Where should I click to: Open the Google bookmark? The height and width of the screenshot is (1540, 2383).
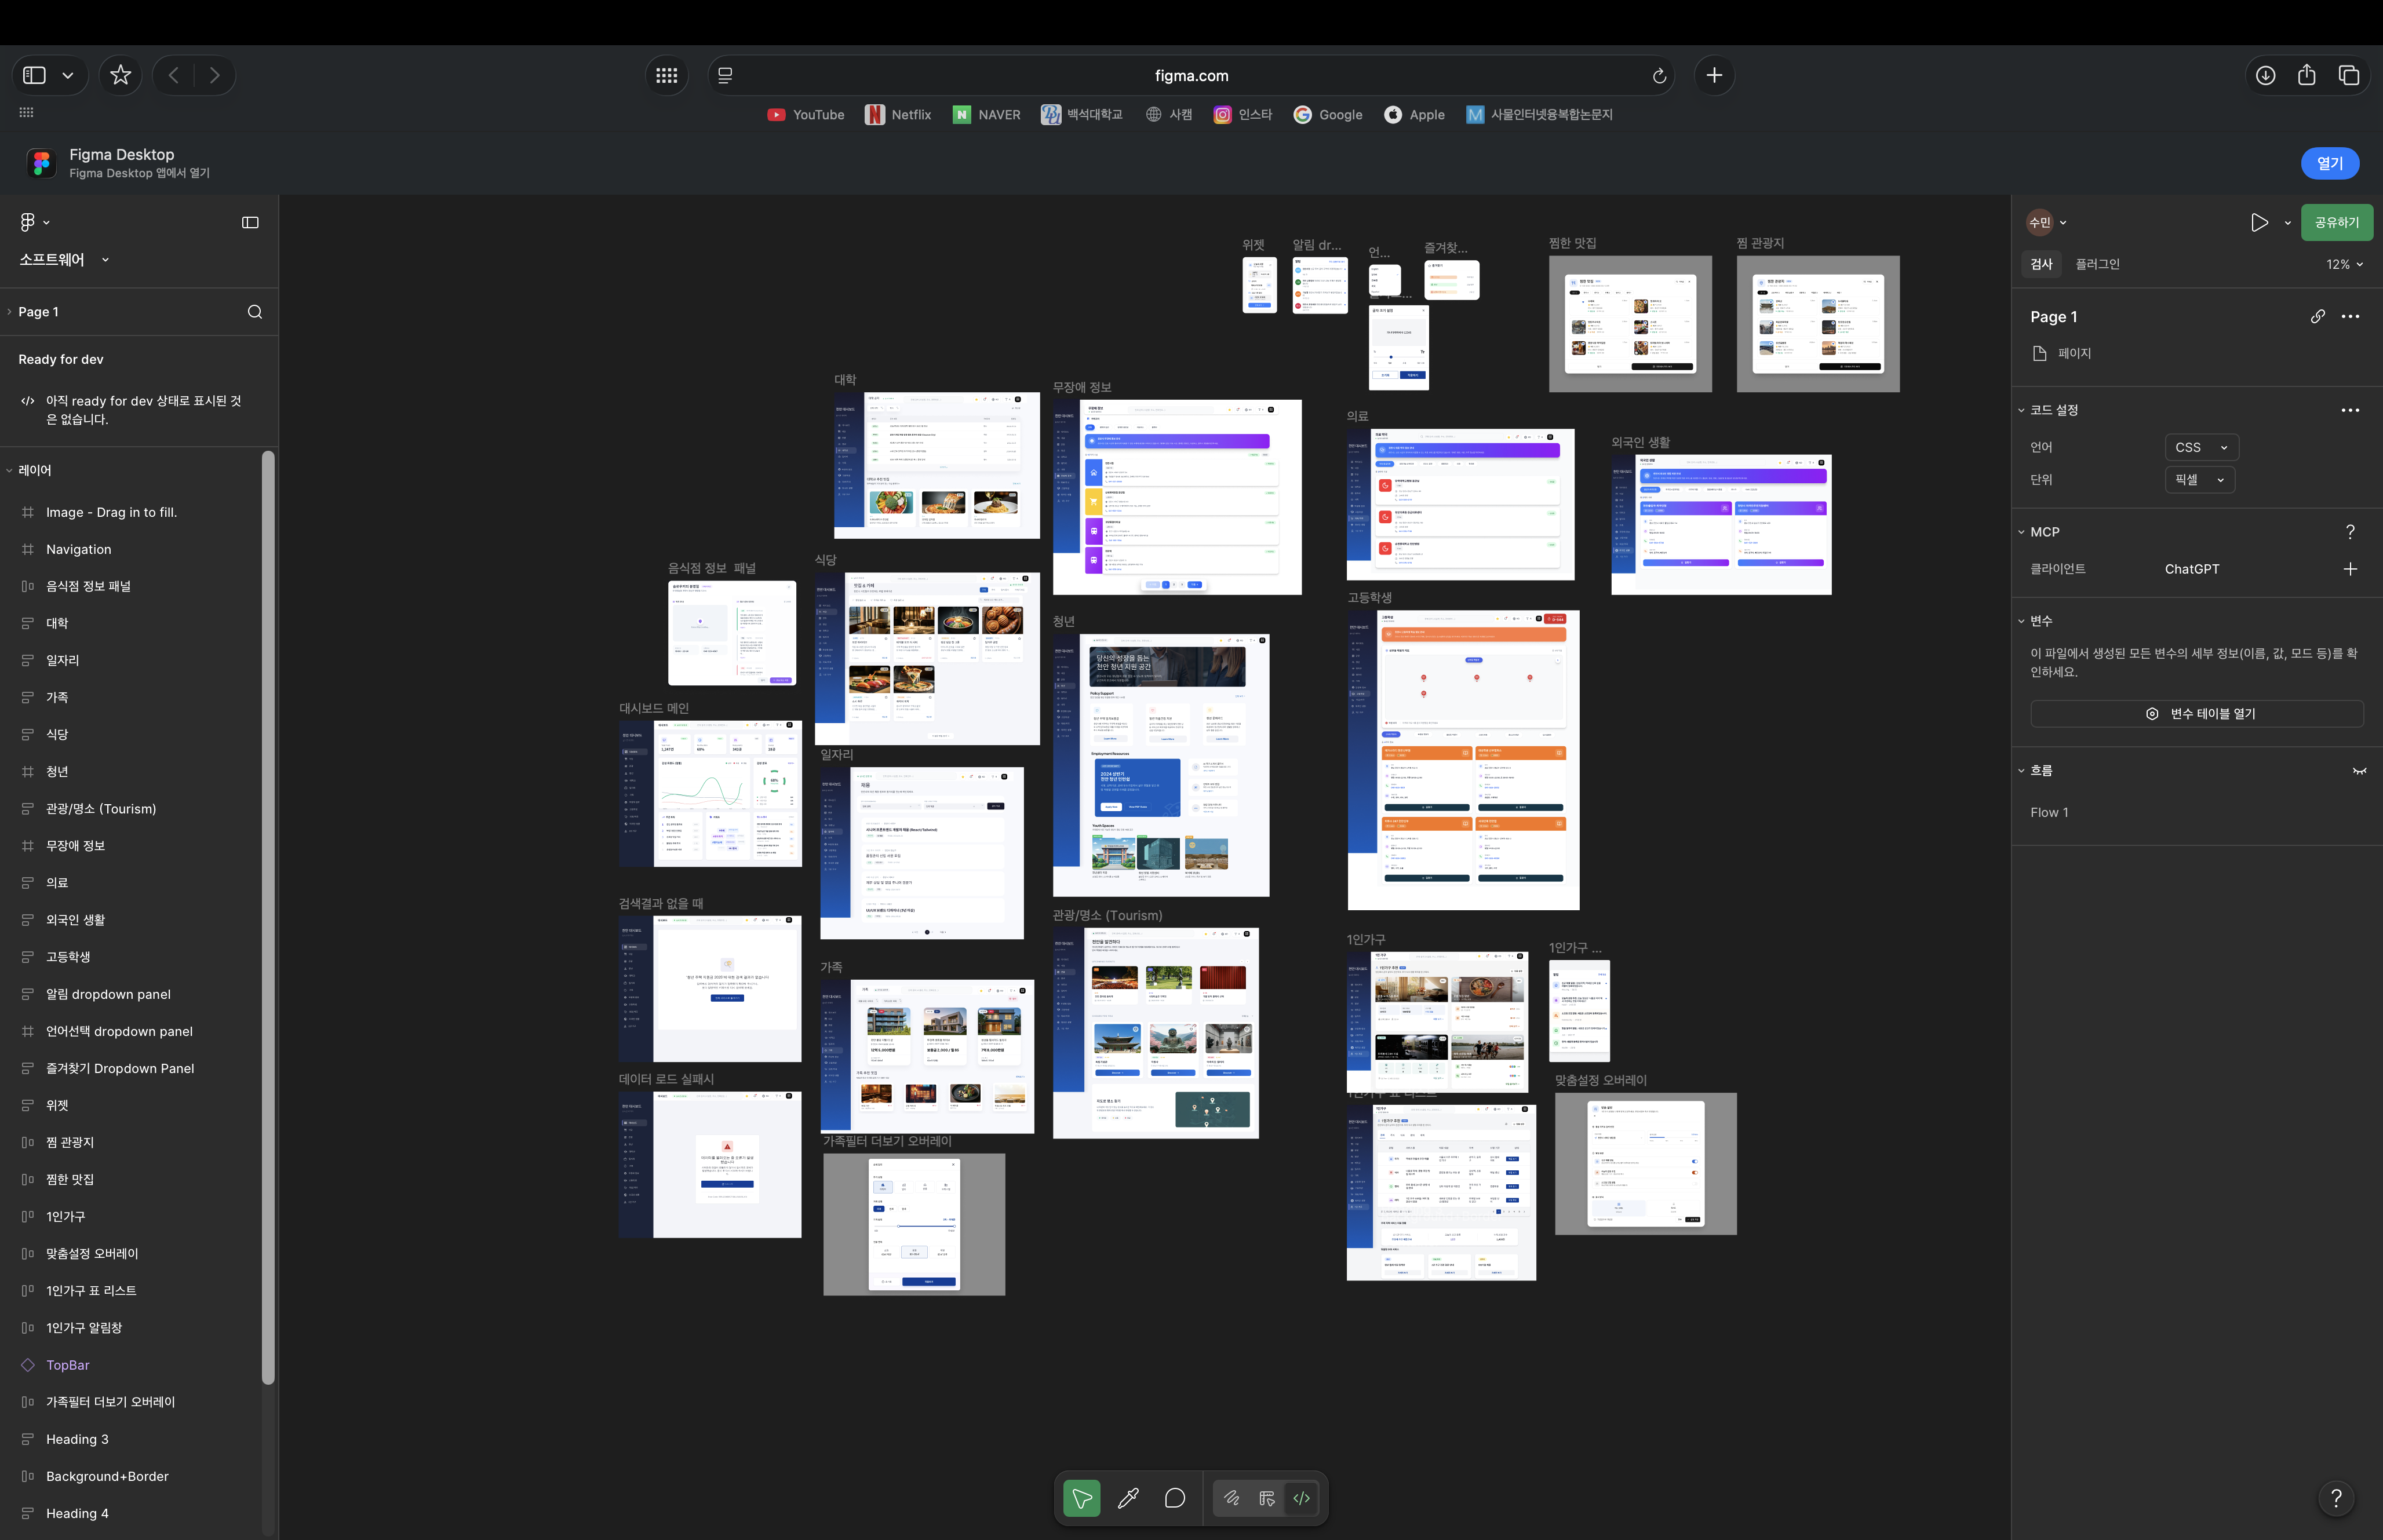pos(1327,115)
